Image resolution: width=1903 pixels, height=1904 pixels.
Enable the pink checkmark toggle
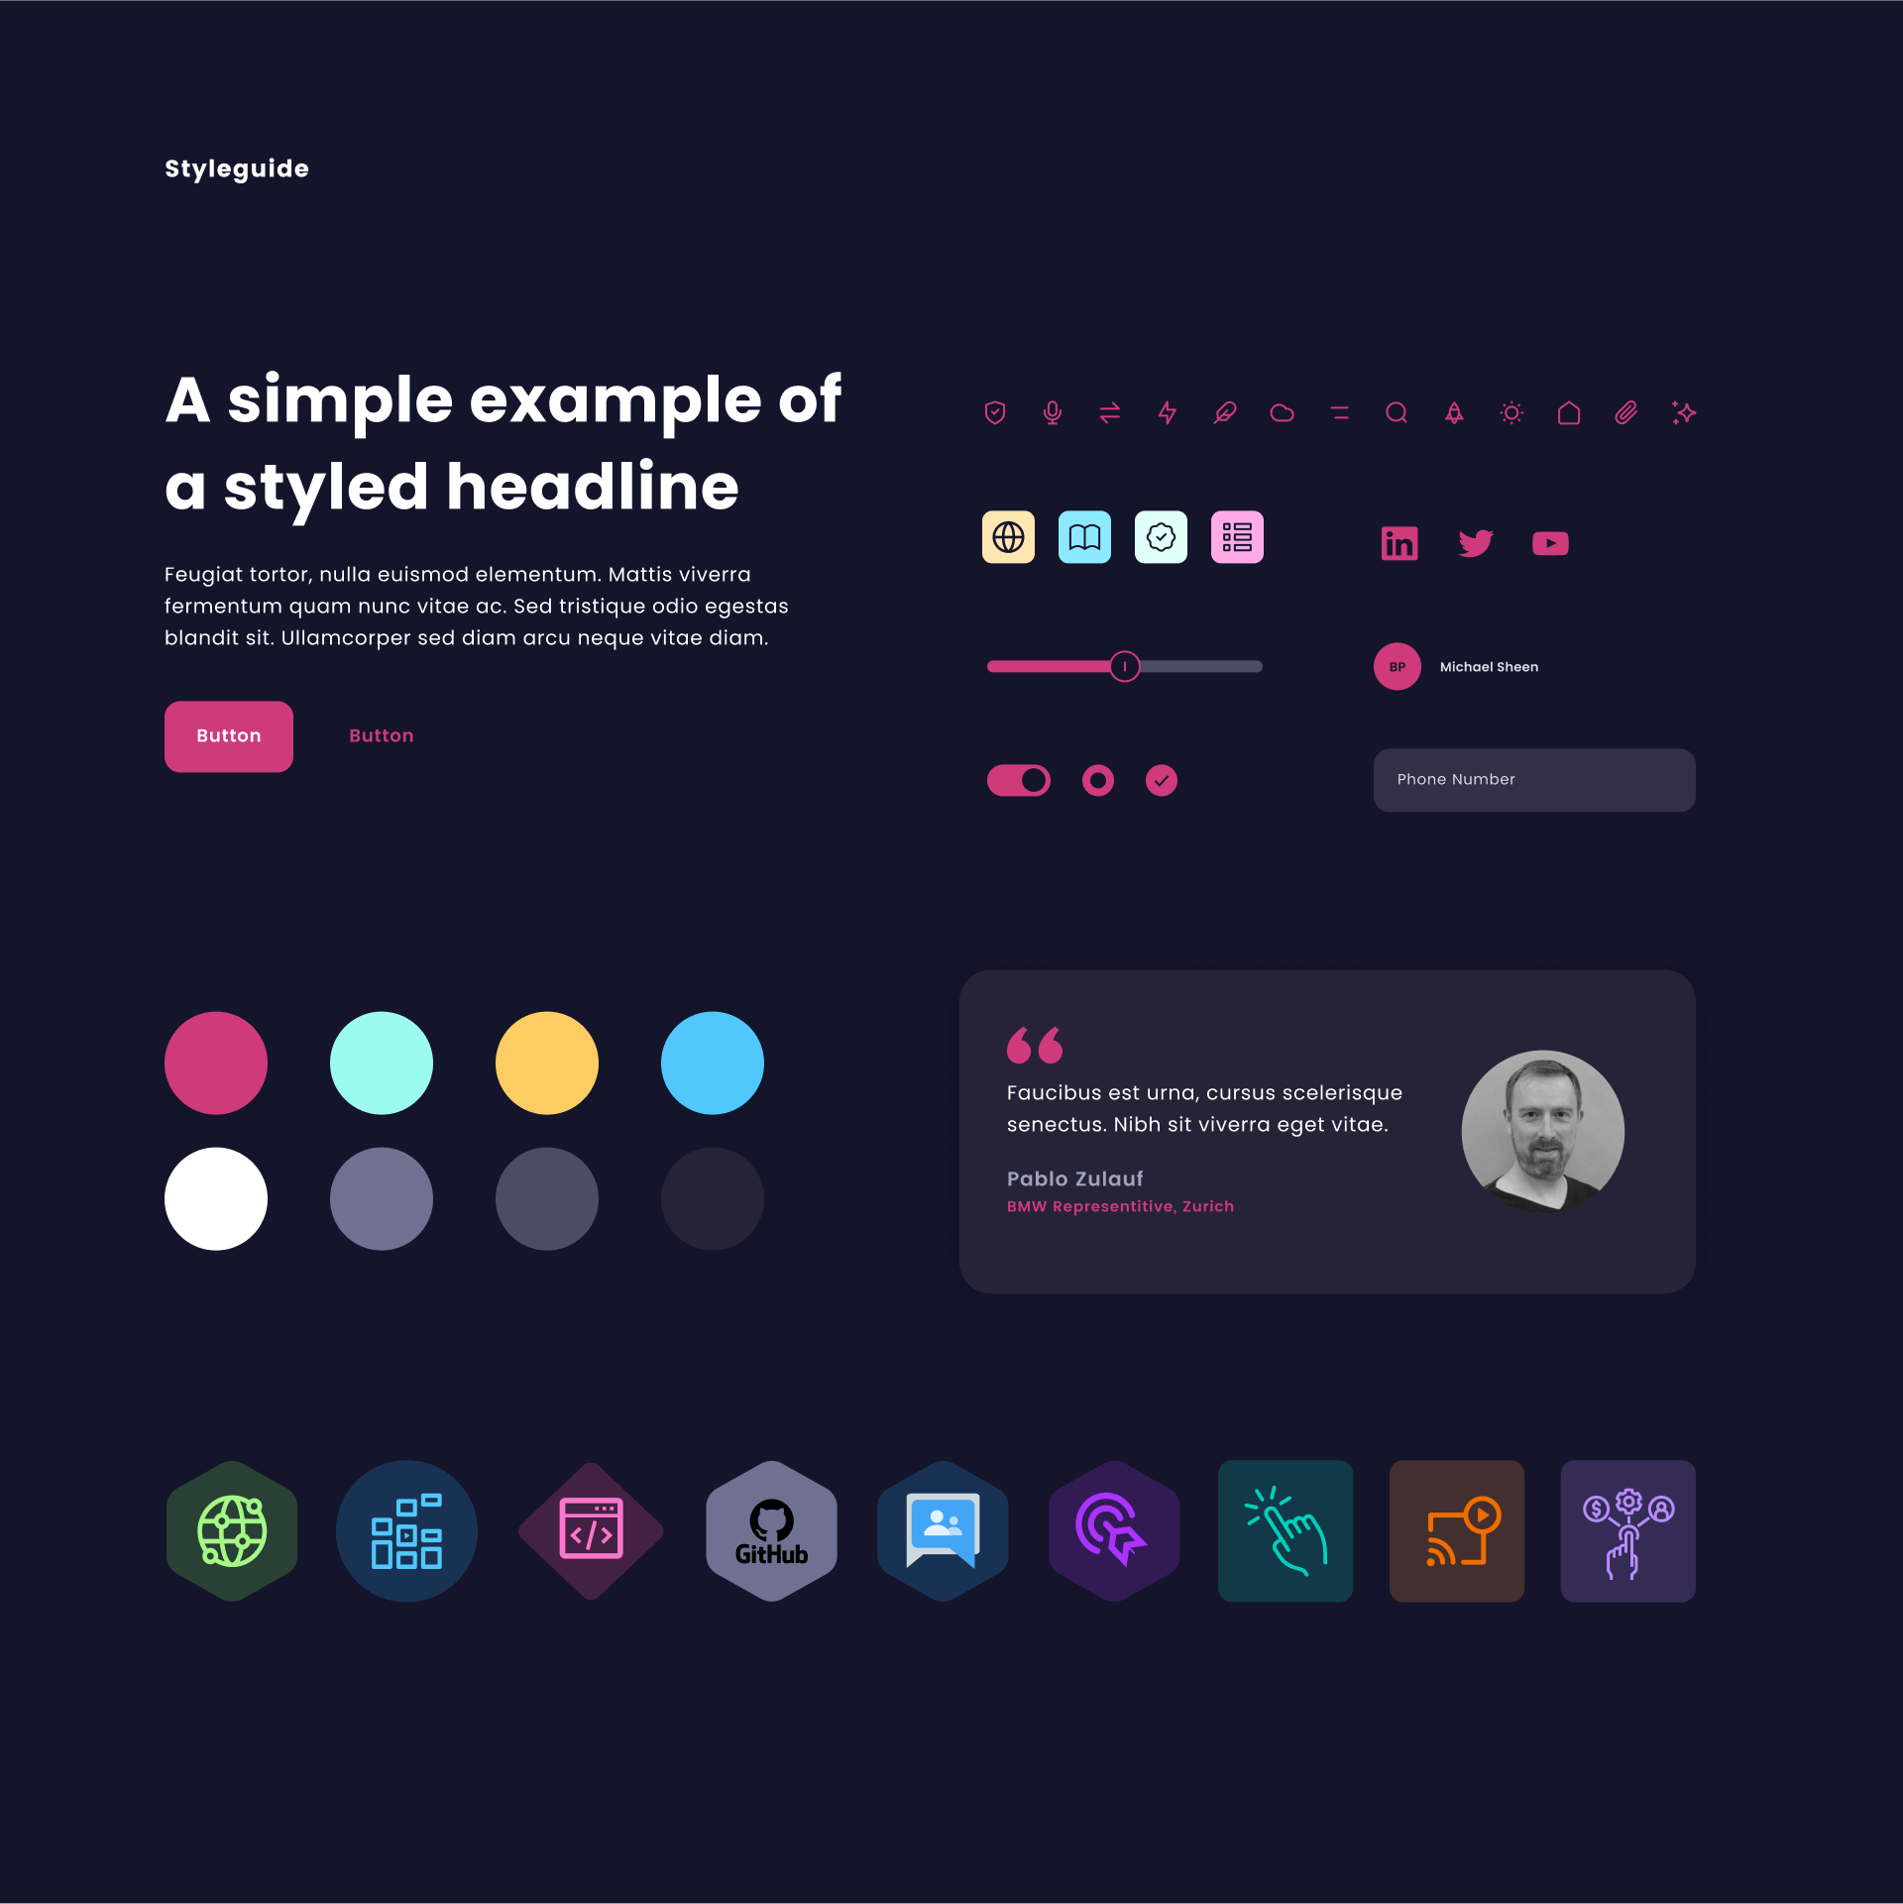(x=1161, y=780)
